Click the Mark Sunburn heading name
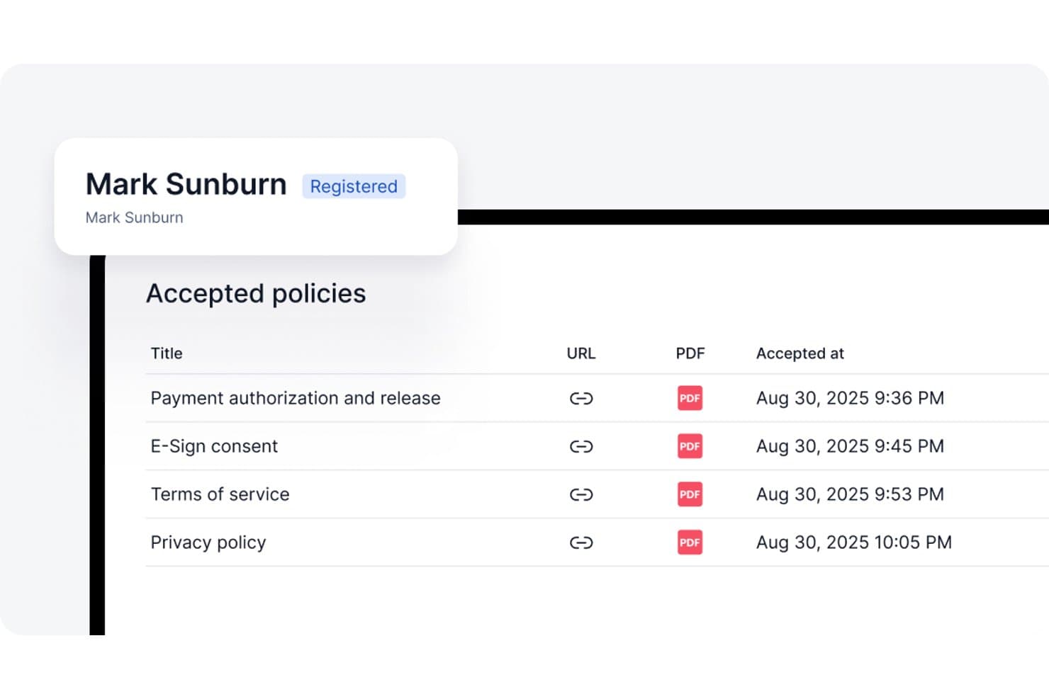1049x699 pixels. point(186,184)
